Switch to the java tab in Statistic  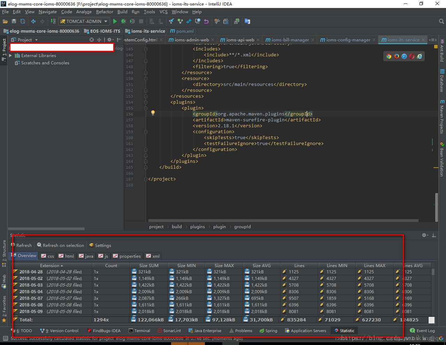tap(86, 256)
